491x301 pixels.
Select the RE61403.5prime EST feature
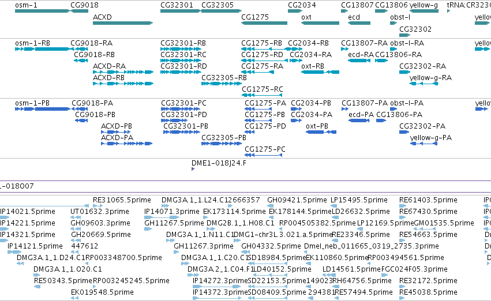click(403, 206)
